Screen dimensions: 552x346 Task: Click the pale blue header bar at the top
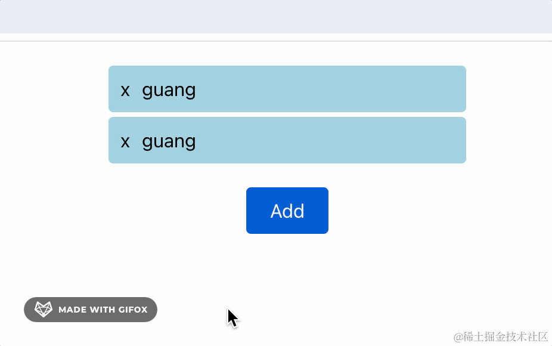coord(276,17)
